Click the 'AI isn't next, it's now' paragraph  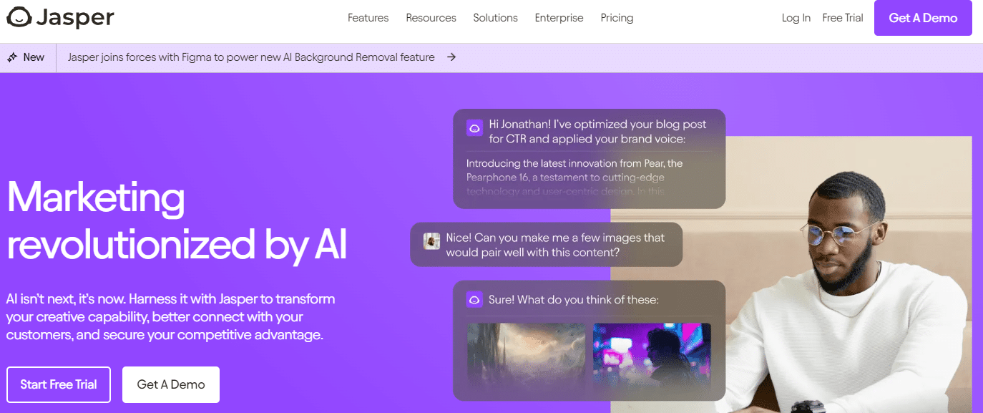pyautogui.click(x=171, y=316)
